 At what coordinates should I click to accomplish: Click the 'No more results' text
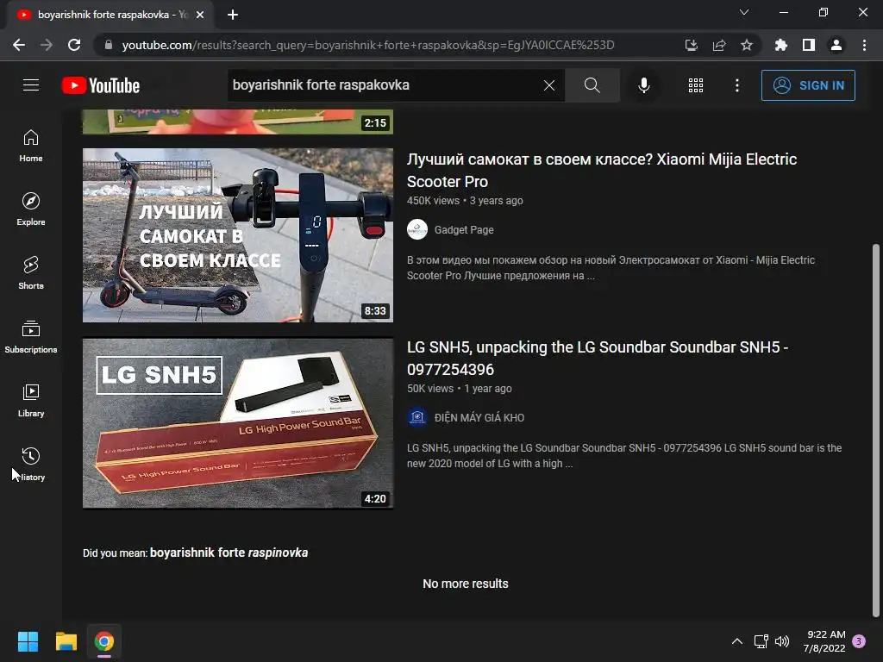click(x=465, y=584)
